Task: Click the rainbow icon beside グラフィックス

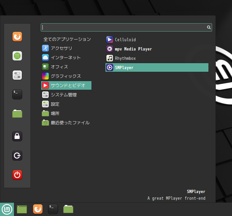Action: tap(45, 76)
